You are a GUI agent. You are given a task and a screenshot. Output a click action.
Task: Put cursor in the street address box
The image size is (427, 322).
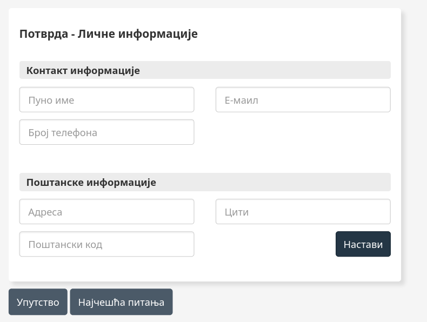[x=107, y=211]
